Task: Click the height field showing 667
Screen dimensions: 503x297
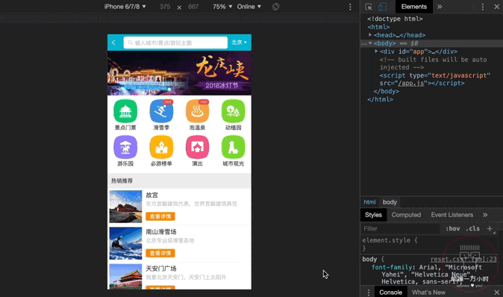Action: [x=193, y=7]
